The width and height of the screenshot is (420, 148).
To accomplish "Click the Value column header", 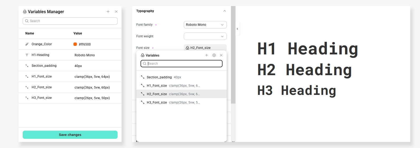I will (78, 33).
